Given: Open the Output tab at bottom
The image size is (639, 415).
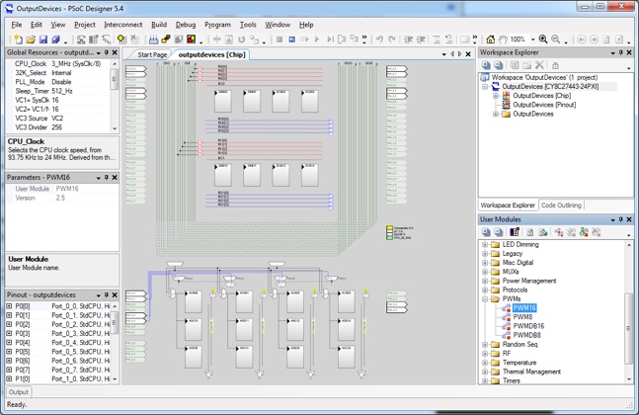Looking at the screenshot, I should 19,391.
